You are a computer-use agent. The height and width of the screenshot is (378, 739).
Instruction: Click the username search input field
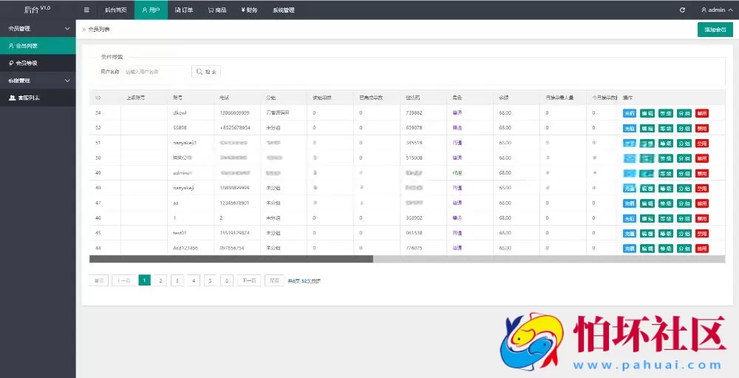tap(155, 72)
